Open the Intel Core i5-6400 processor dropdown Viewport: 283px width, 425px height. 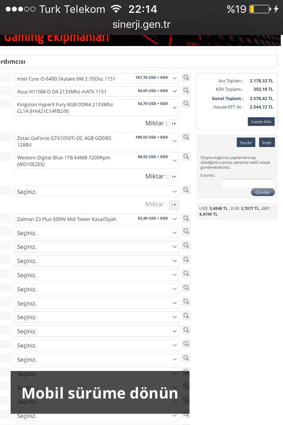[96, 78]
